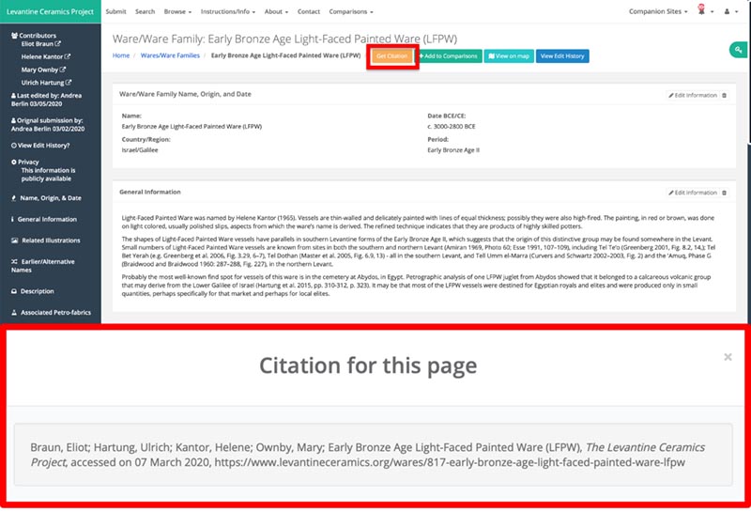Go to Associated Petro-fabrics in sidebar
This screenshot has height=512, width=751.
click(51, 312)
